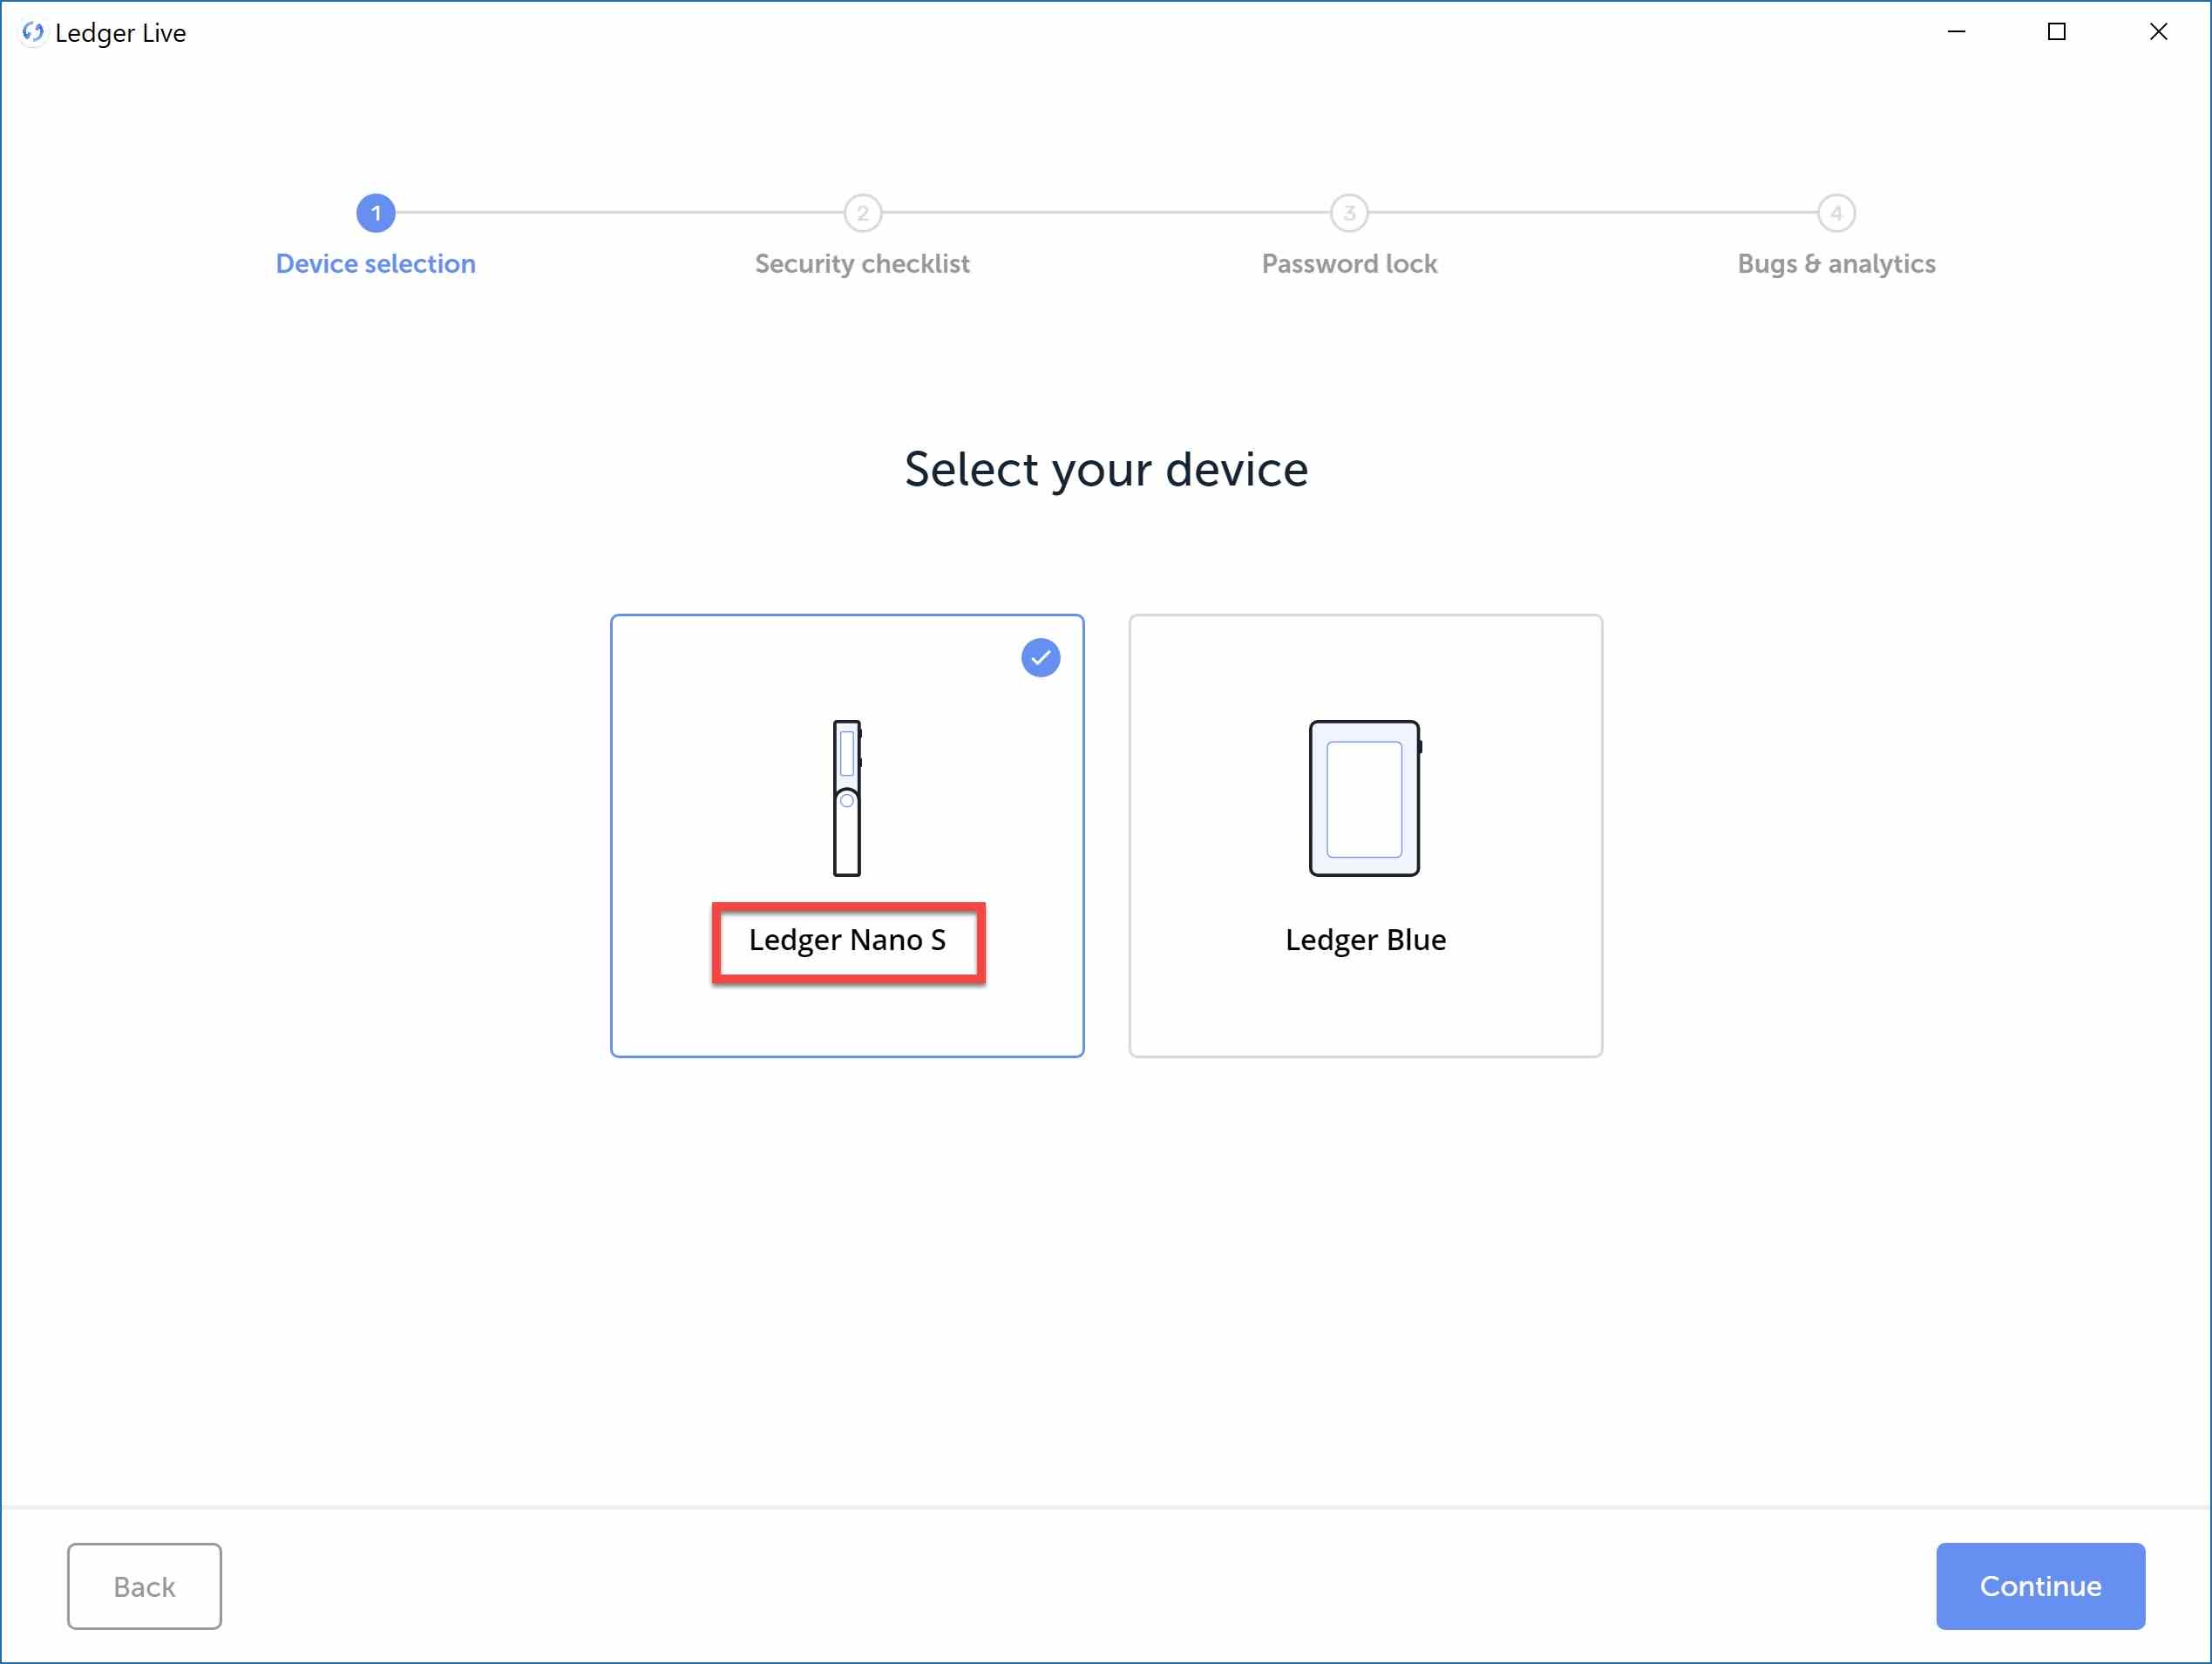2212x1664 pixels.
Task: Click the Select your device heading
Action: (1106, 470)
